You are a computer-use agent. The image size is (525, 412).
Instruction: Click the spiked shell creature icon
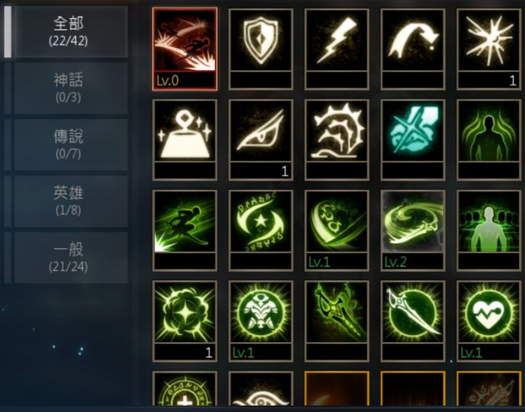(337, 140)
